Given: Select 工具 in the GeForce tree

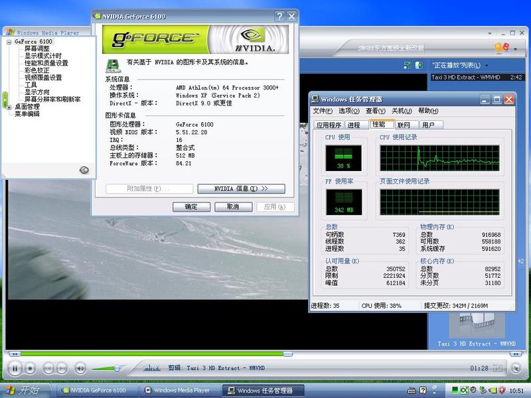Looking at the screenshot, I should click(x=31, y=85).
